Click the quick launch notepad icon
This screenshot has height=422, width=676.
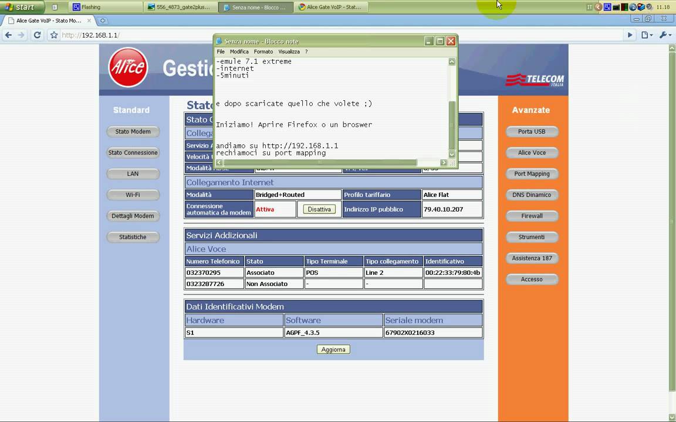pos(55,7)
